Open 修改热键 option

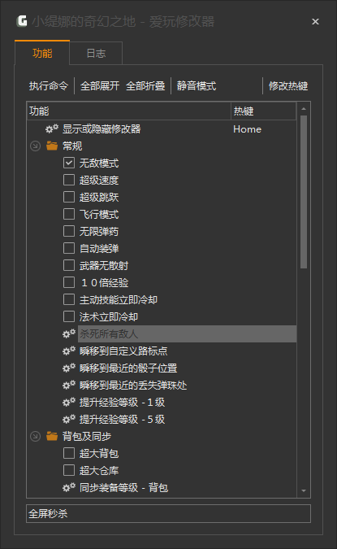(288, 85)
